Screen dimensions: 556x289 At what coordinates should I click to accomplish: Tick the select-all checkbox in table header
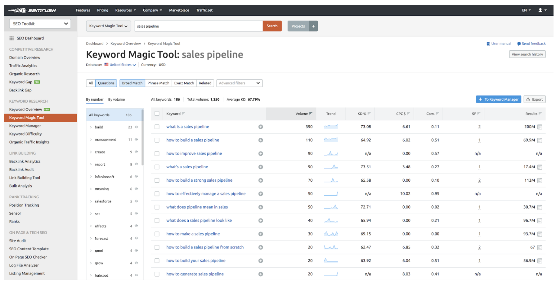[x=157, y=114]
